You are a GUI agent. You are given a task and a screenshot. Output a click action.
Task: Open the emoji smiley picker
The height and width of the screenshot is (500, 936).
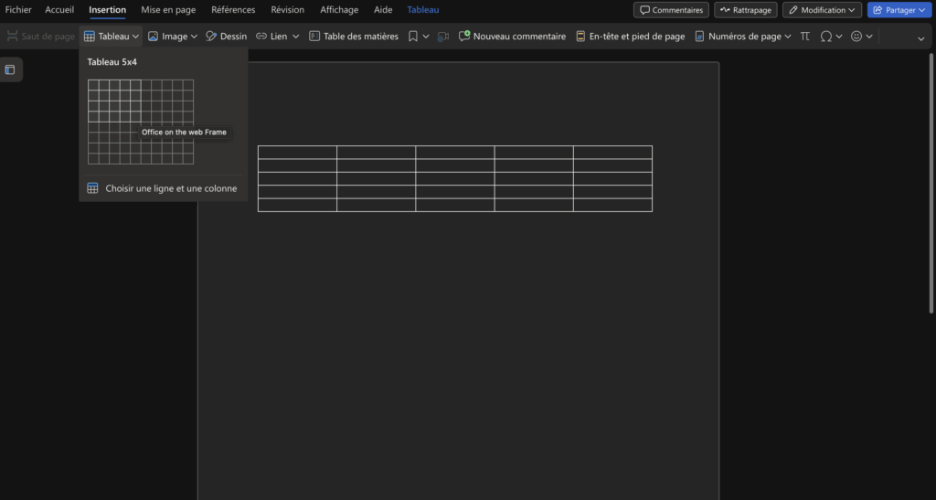click(x=856, y=37)
